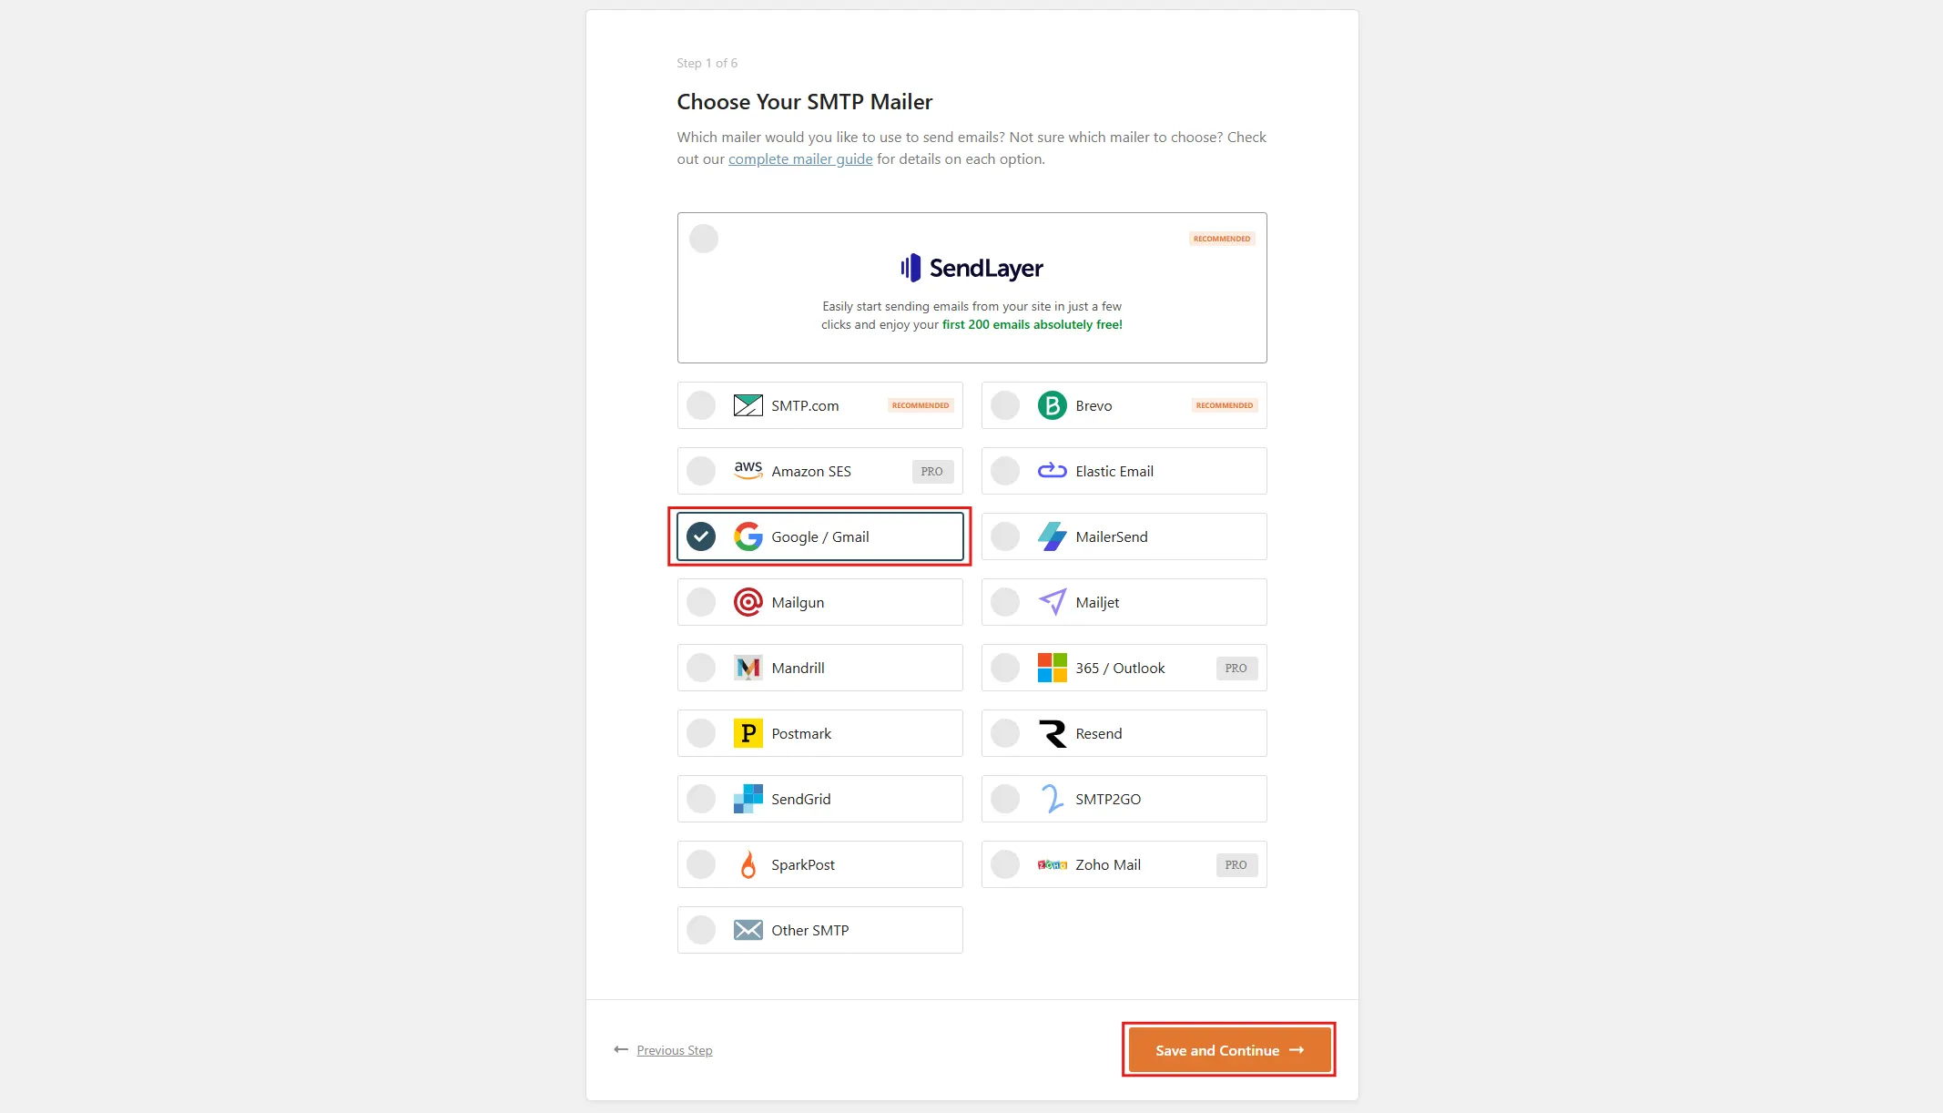Click the SMTP.com envelope icon

748,405
